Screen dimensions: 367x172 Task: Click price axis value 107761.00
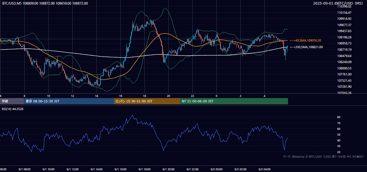coord(344,74)
